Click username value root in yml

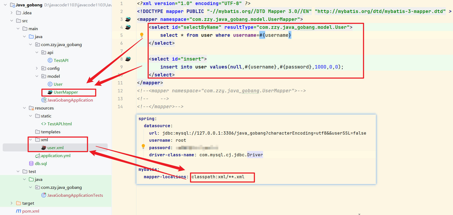click(181, 140)
